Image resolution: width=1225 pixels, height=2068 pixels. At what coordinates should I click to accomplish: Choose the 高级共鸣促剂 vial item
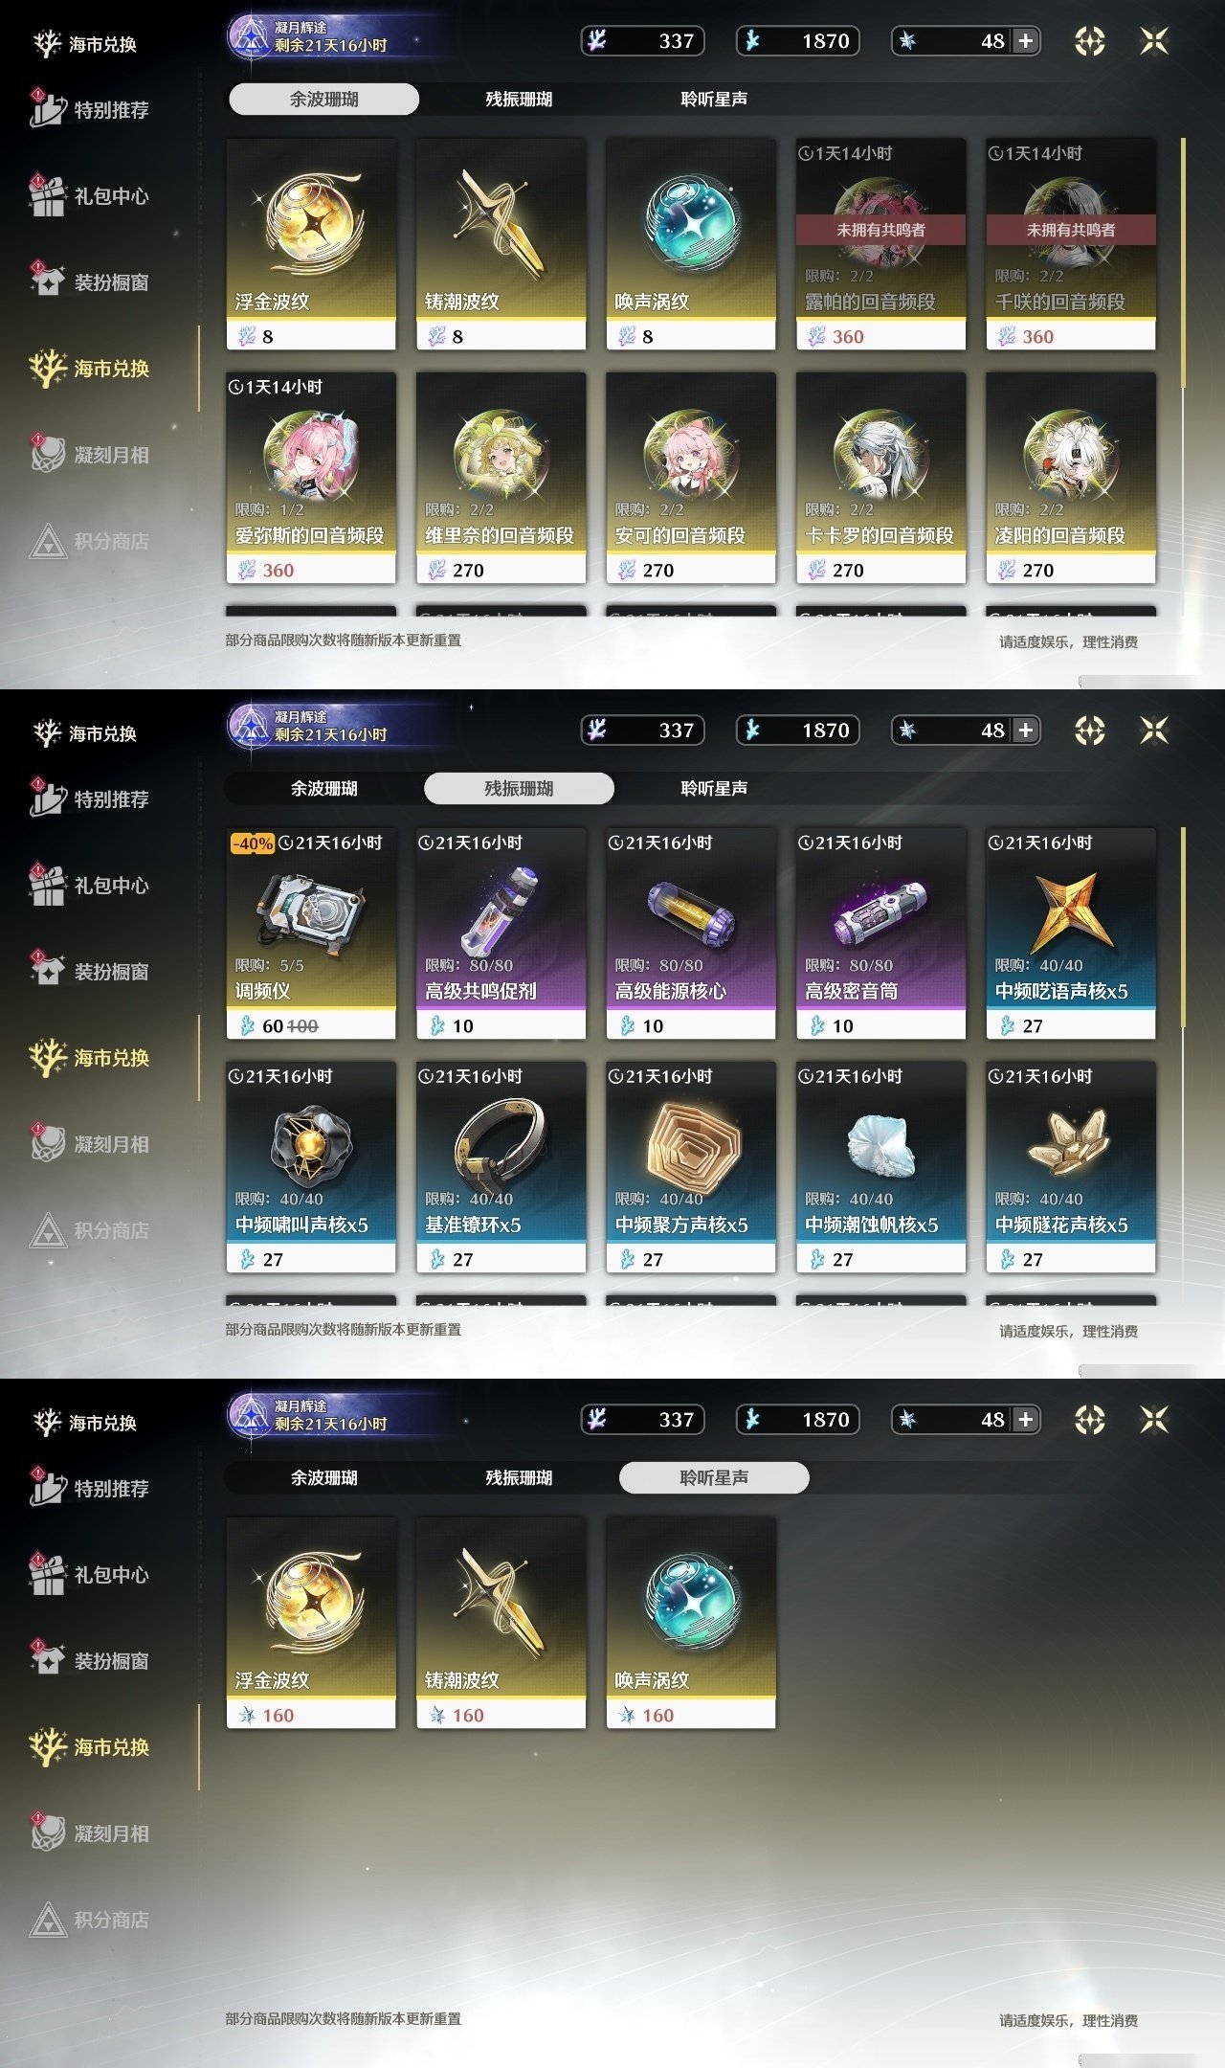coord(501,933)
